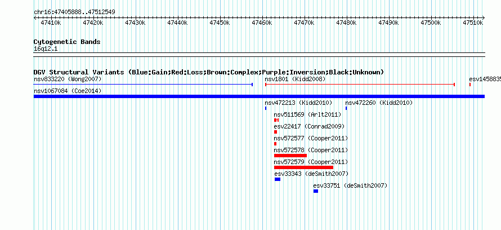Click the 47410k ruler tick label
Screen dimensions: 501x230
(x=51, y=23)
